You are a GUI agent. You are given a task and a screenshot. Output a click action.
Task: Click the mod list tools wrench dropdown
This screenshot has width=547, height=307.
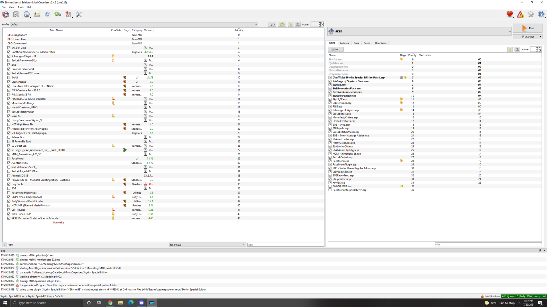click(272, 24)
